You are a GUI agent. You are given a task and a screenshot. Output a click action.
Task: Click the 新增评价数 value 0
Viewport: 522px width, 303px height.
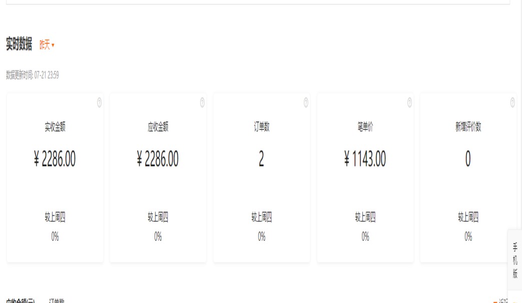coord(468,159)
